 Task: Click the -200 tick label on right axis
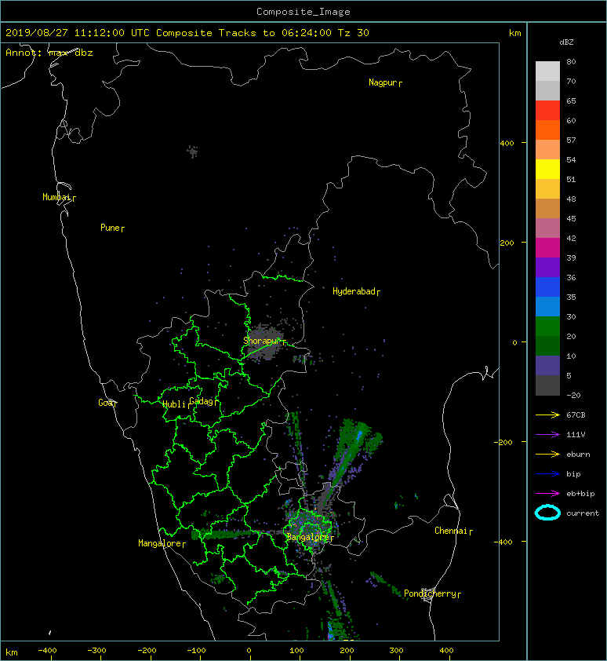coord(504,442)
